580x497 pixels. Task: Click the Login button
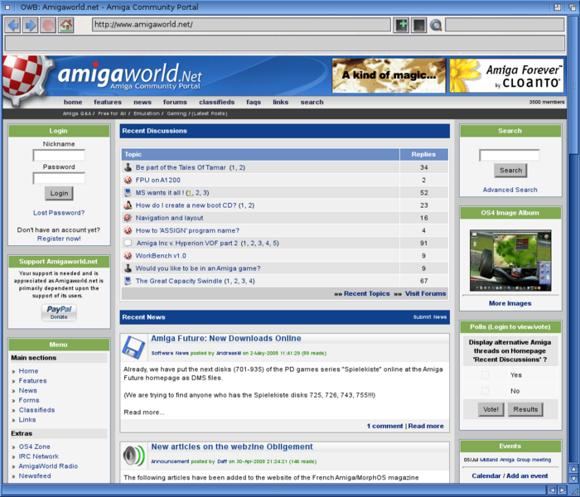(x=58, y=193)
